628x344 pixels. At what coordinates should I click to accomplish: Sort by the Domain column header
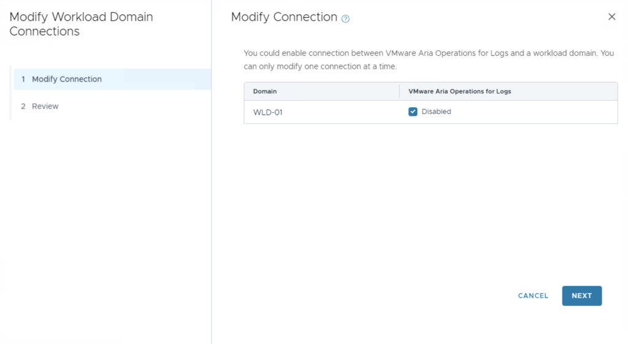265,91
